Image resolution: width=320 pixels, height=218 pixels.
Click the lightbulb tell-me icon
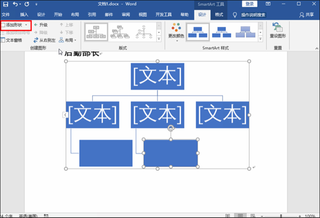(x=235, y=15)
